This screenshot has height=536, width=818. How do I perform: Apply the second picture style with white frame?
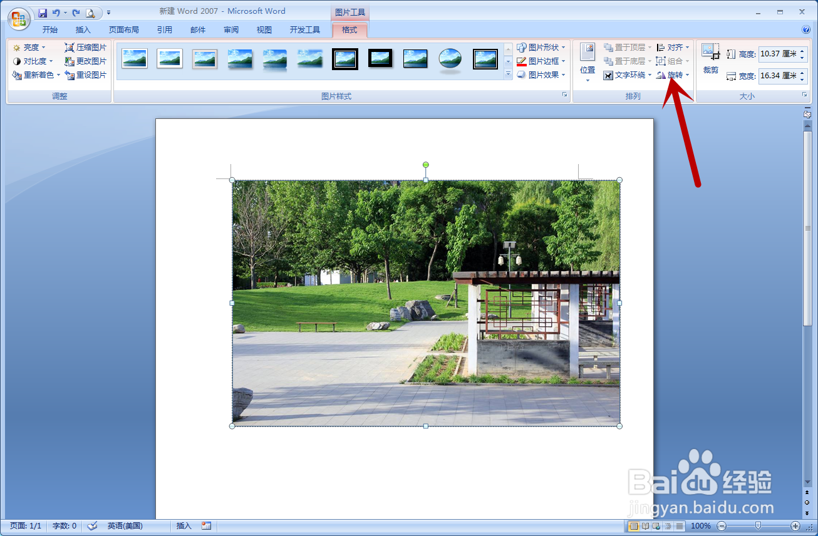170,59
